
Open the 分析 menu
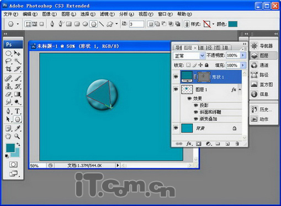coord(126,14)
